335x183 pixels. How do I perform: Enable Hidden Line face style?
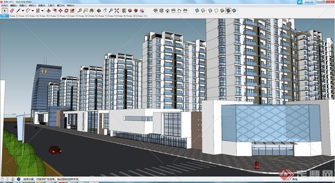pos(216,11)
